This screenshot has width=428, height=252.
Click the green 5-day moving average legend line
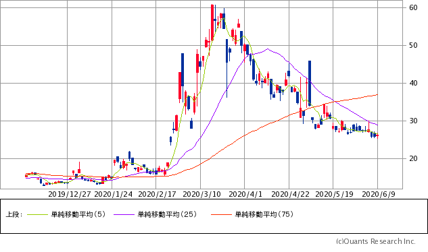pyautogui.click(x=37, y=215)
